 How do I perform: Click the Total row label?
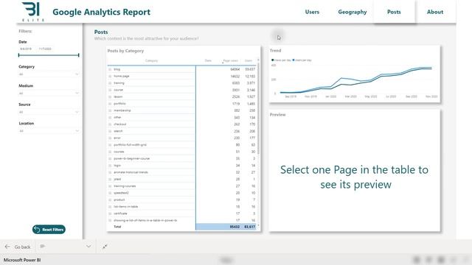[117, 227]
